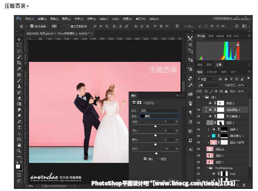Open the auto-select 图层 dropdown
The image size is (258, 191).
pos(56,26)
